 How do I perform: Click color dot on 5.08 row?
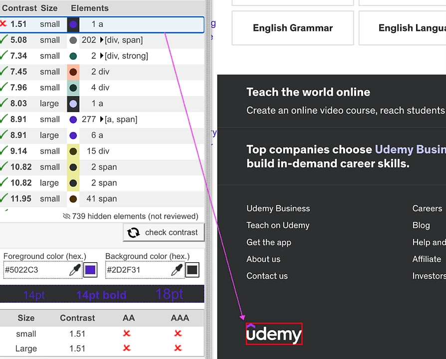73,40
